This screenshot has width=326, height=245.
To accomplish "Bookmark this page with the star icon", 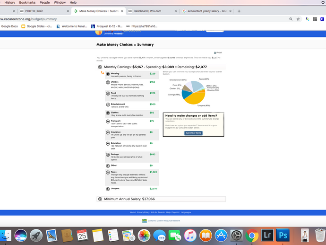I will pyautogui.click(x=298, y=19).
